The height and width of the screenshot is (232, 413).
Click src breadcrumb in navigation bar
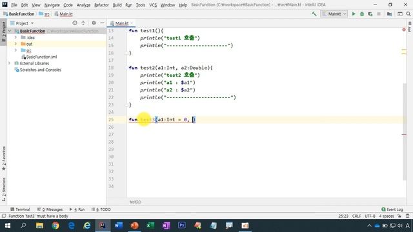click(45, 14)
